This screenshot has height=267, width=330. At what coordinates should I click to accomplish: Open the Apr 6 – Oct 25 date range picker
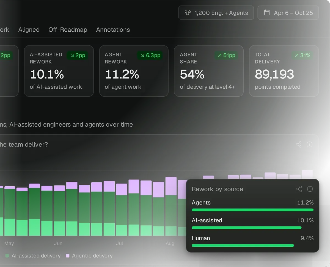pyautogui.click(x=288, y=13)
